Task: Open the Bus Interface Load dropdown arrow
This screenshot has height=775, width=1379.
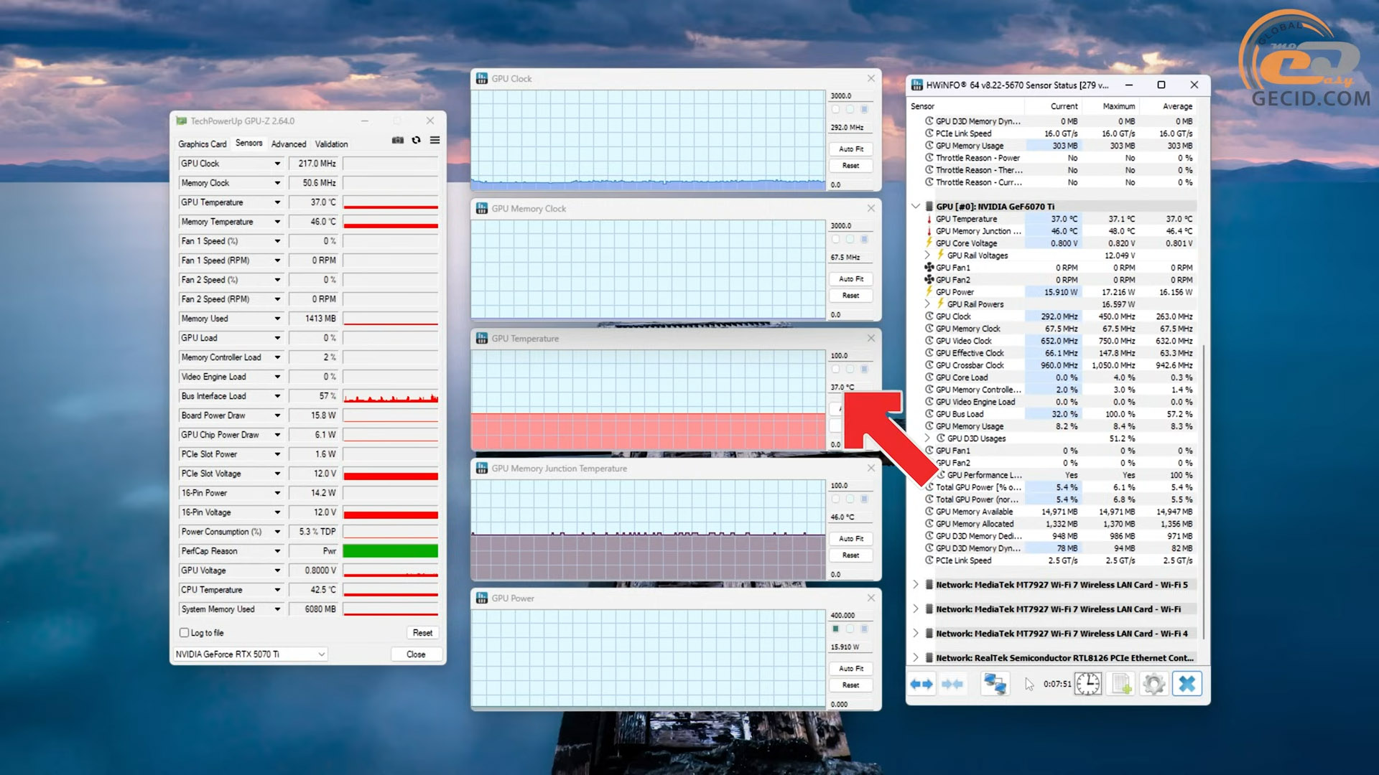Action: [x=277, y=396]
